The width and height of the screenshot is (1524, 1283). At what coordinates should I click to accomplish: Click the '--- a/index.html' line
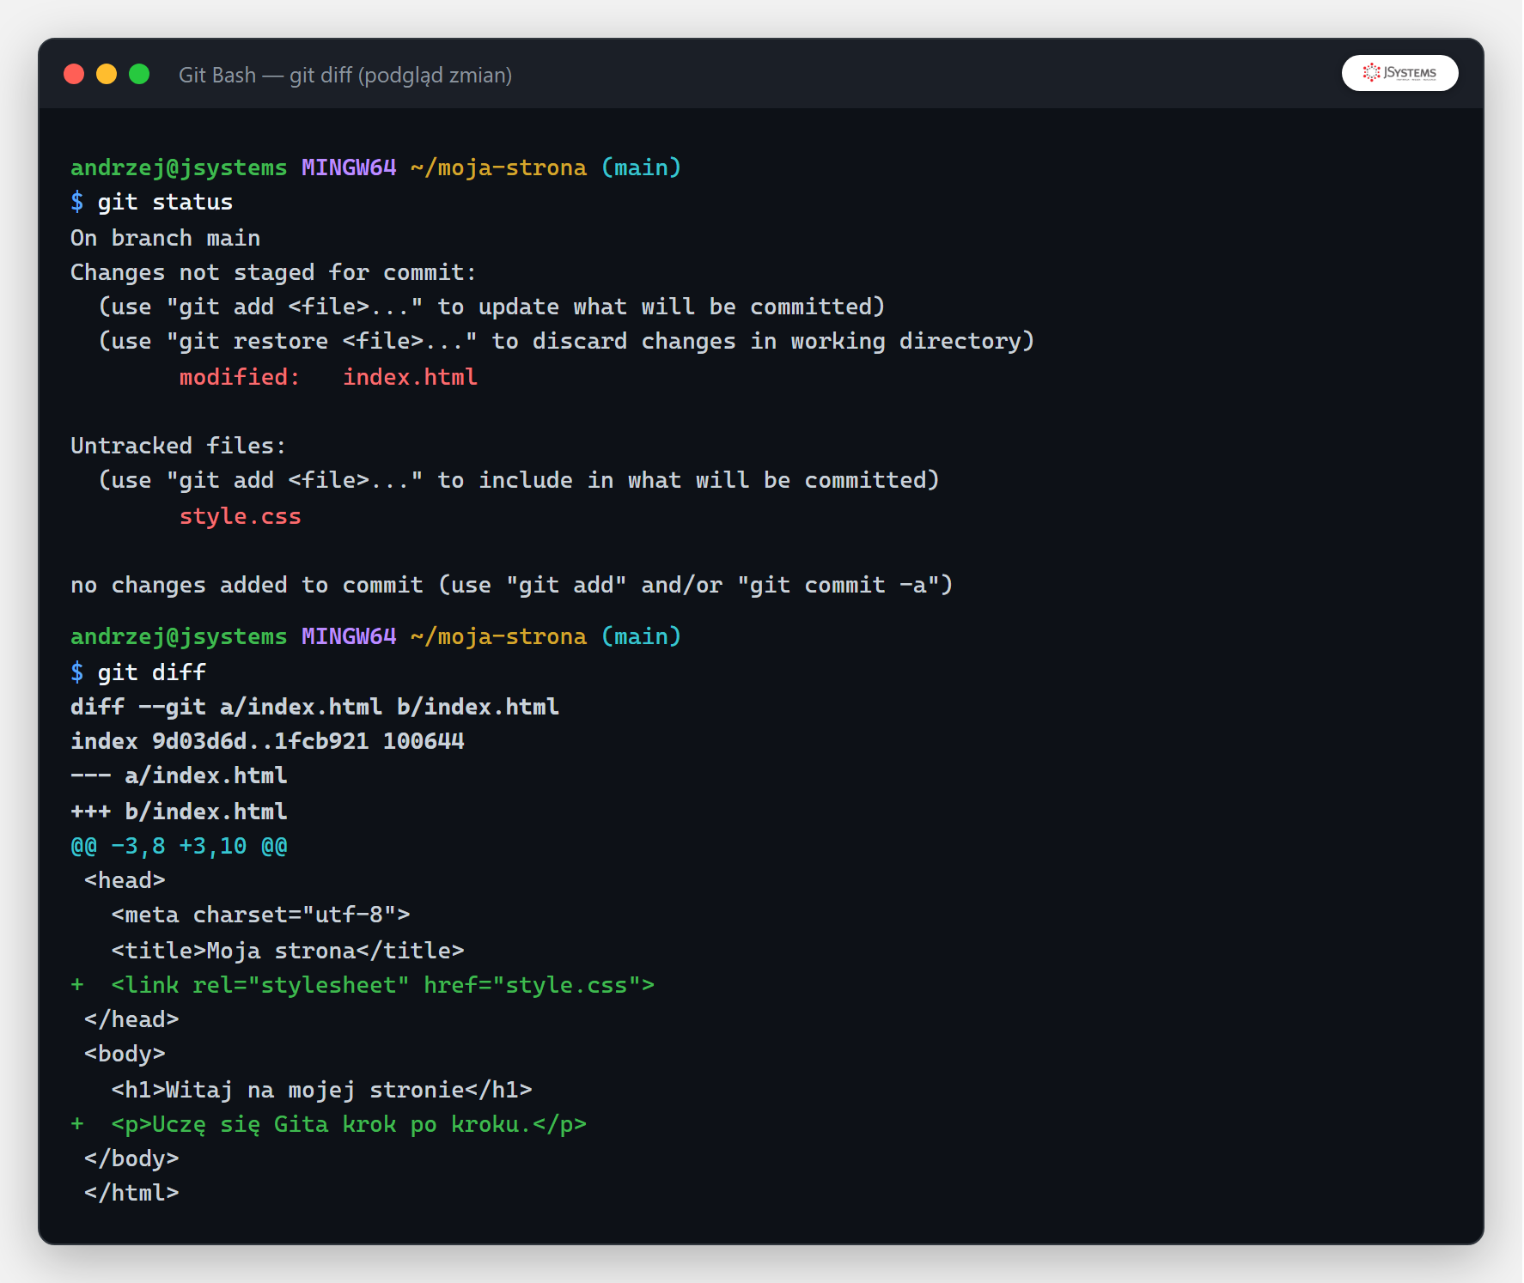click(179, 775)
